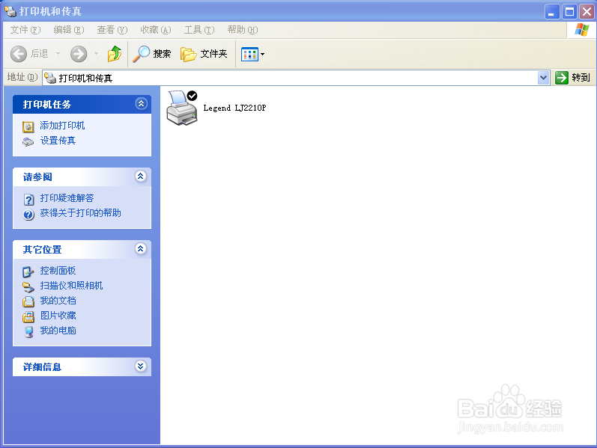
Task: Minimize the 打印机和传真 window
Action: click(552, 12)
